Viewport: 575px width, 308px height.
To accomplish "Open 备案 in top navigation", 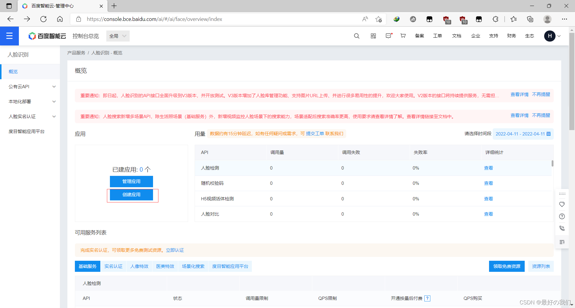I will pyautogui.click(x=419, y=36).
